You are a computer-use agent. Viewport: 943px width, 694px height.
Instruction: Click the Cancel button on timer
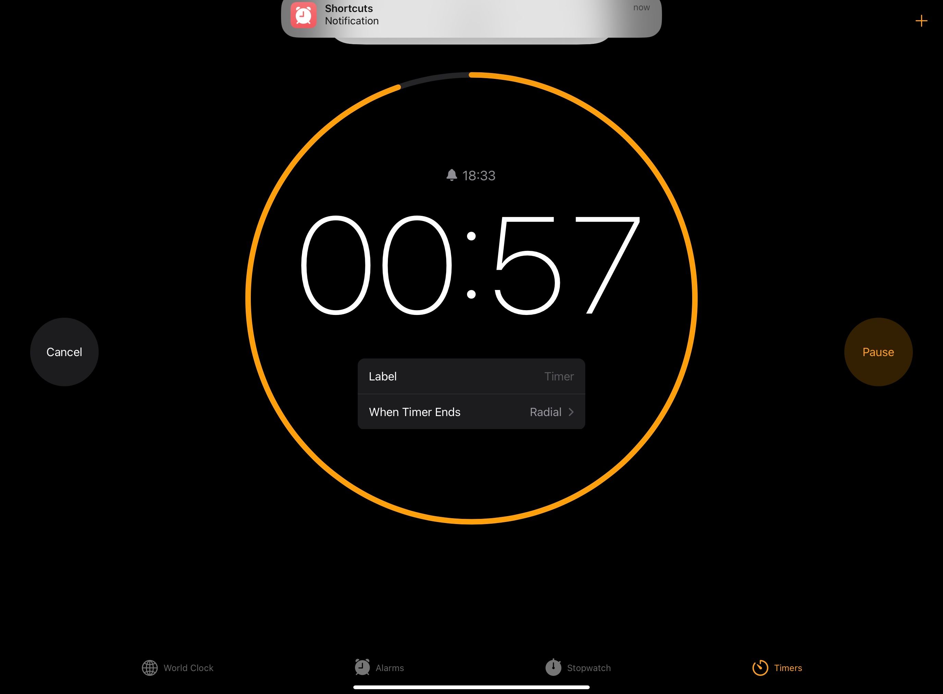point(64,351)
